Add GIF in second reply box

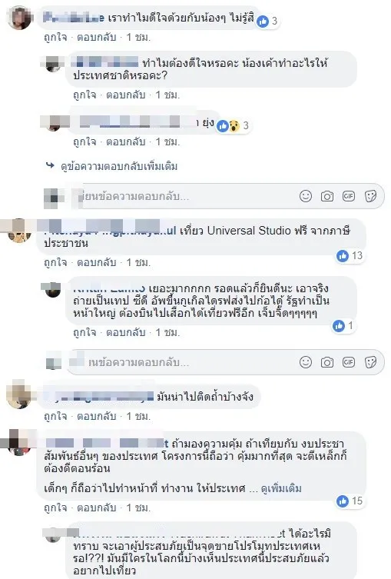pyautogui.click(x=349, y=362)
